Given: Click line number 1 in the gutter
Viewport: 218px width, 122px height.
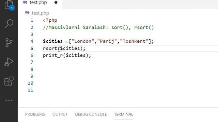Looking at the screenshot, I should pyautogui.click(x=32, y=20).
